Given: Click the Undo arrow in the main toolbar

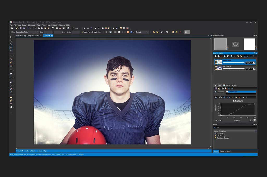Looking at the screenshot, I should click(28, 28).
